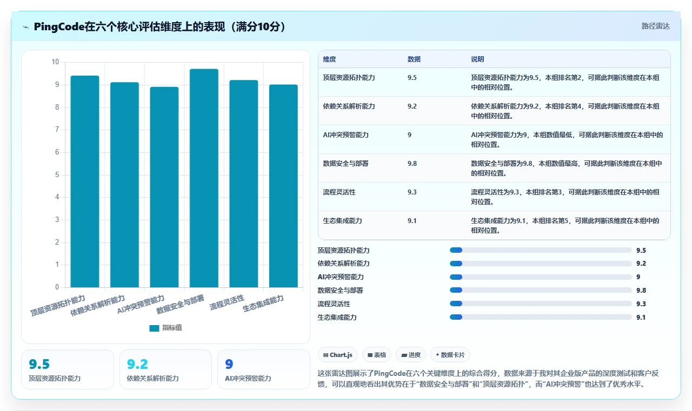Click the 顶层资源拓扑能力 bar in chart
The width and height of the screenshot is (692, 411).
coord(85,181)
